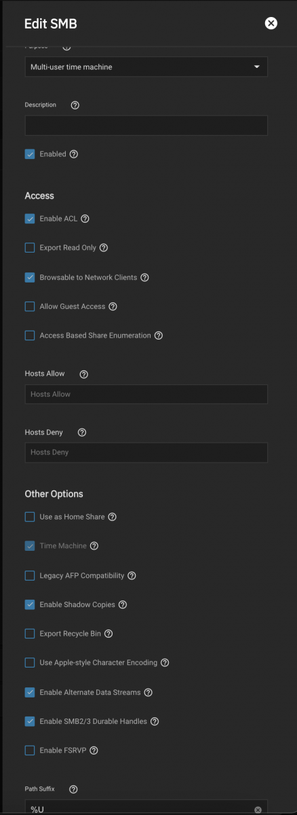Disable the Enabled checkbox
The height and width of the screenshot is (815, 297).
30,154
